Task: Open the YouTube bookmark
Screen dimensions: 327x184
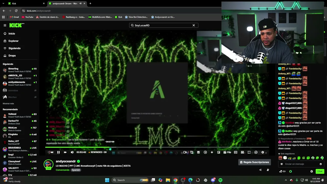Action: click(x=27, y=17)
